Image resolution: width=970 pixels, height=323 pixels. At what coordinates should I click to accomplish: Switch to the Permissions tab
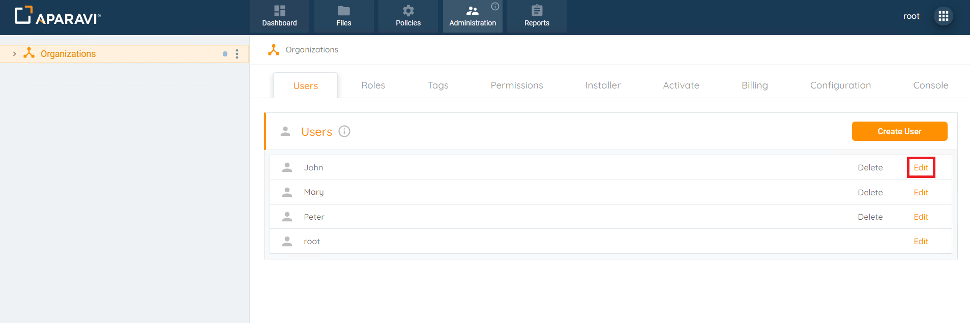pos(516,85)
